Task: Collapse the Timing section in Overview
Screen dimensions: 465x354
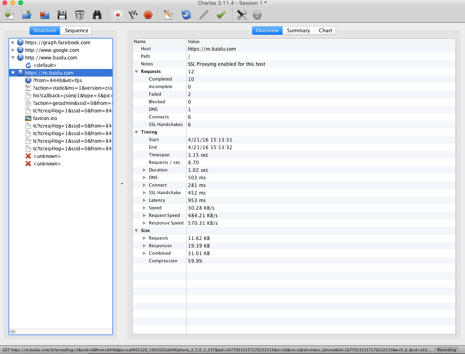Action: point(137,132)
